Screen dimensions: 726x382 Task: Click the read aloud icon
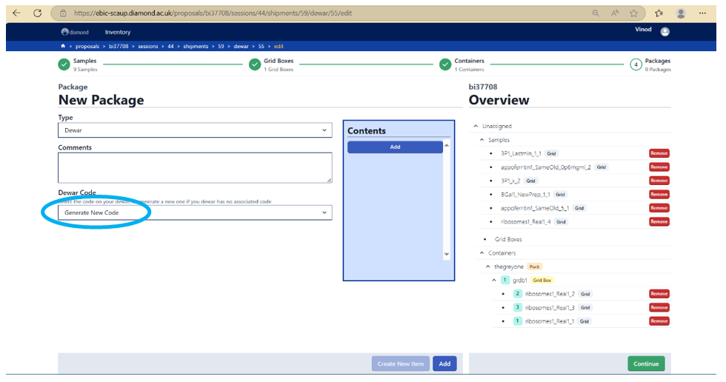click(x=615, y=13)
